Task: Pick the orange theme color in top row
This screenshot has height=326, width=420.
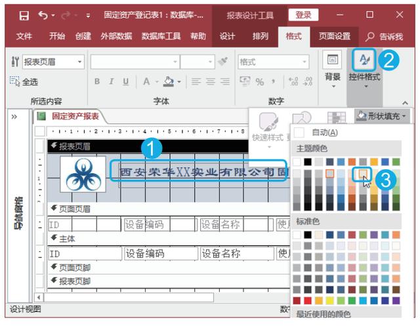Action: [x=352, y=161]
